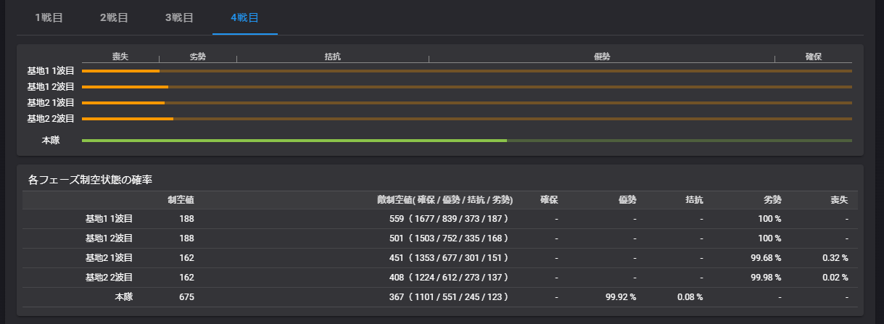The width and height of the screenshot is (884, 324).
Task: Click the orange 基地1 1波目 chart bar
Action: [x=120, y=71]
